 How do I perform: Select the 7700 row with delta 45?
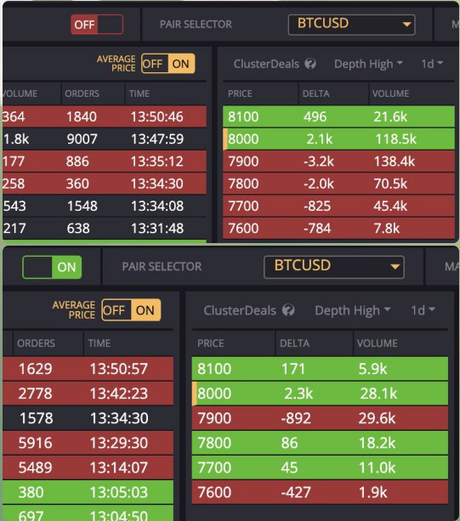[320, 467]
